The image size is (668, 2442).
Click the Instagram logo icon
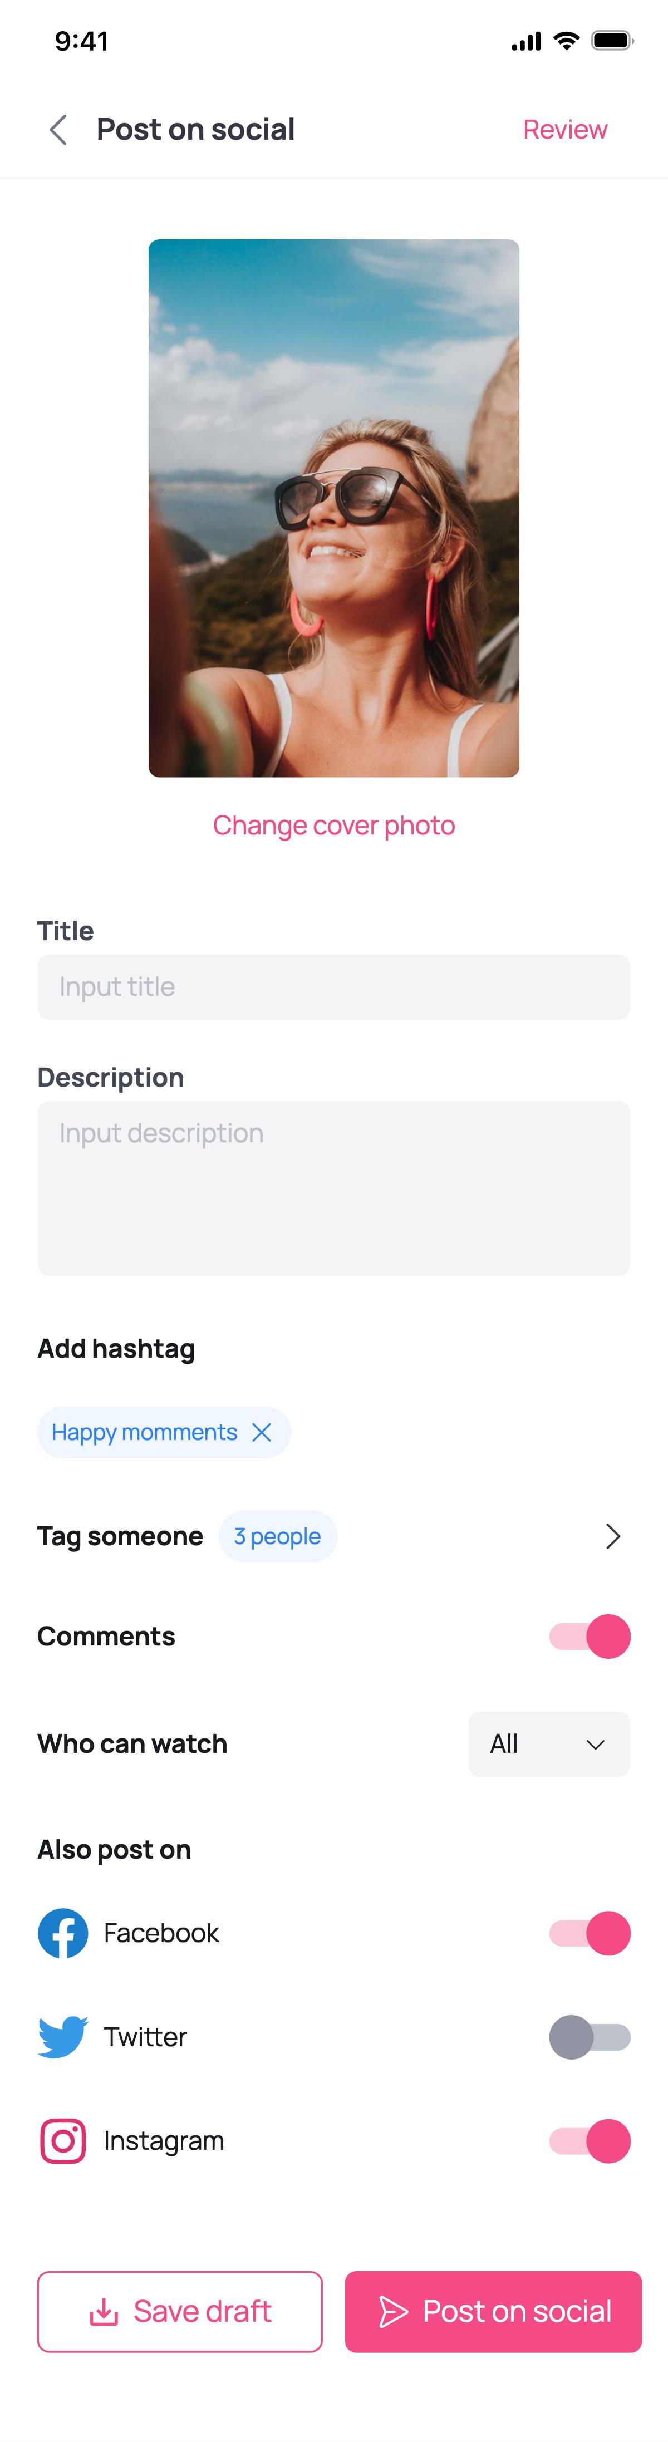[63, 2140]
